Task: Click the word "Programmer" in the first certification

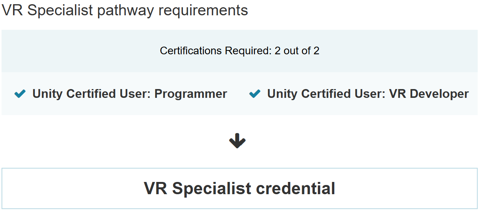Action: pyautogui.click(x=191, y=94)
